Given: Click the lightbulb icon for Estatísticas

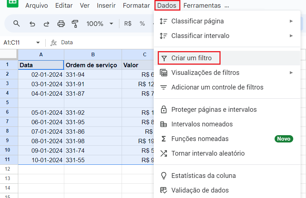Looking at the screenshot, I should pyautogui.click(x=164, y=176).
